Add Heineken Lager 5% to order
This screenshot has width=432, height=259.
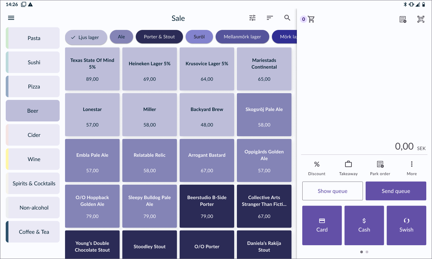pyautogui.click(x=150, y=69)
